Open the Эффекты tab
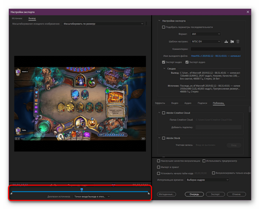 pos(160,103)
